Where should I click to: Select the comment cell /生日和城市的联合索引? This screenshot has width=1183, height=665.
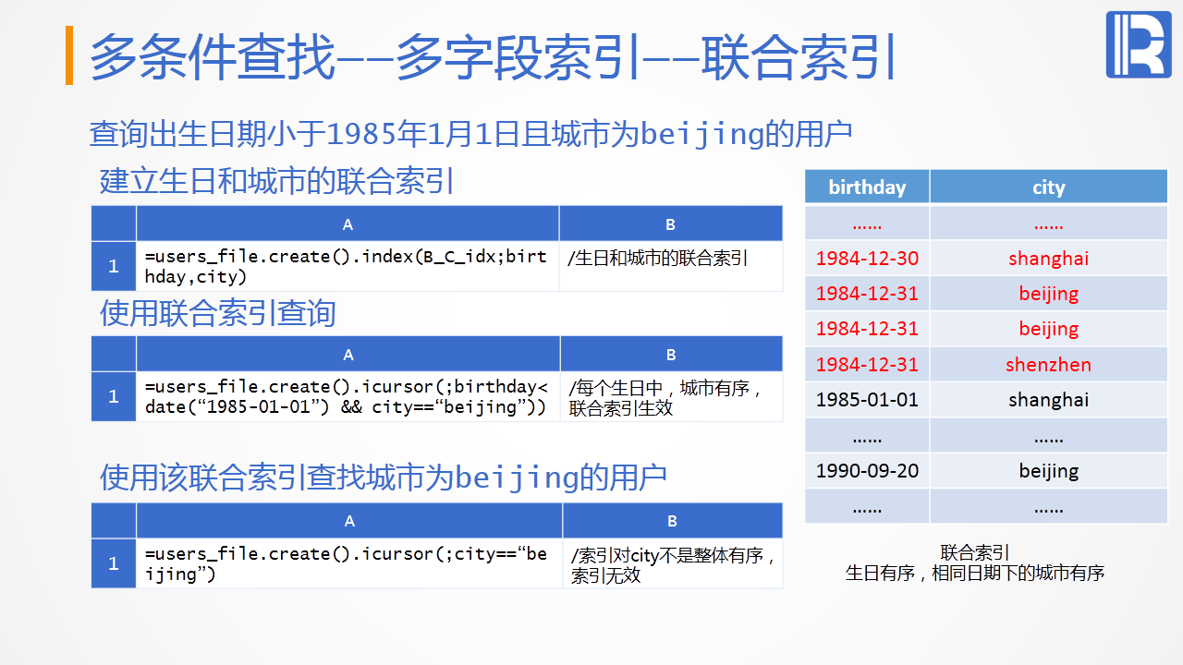point(670,266)
